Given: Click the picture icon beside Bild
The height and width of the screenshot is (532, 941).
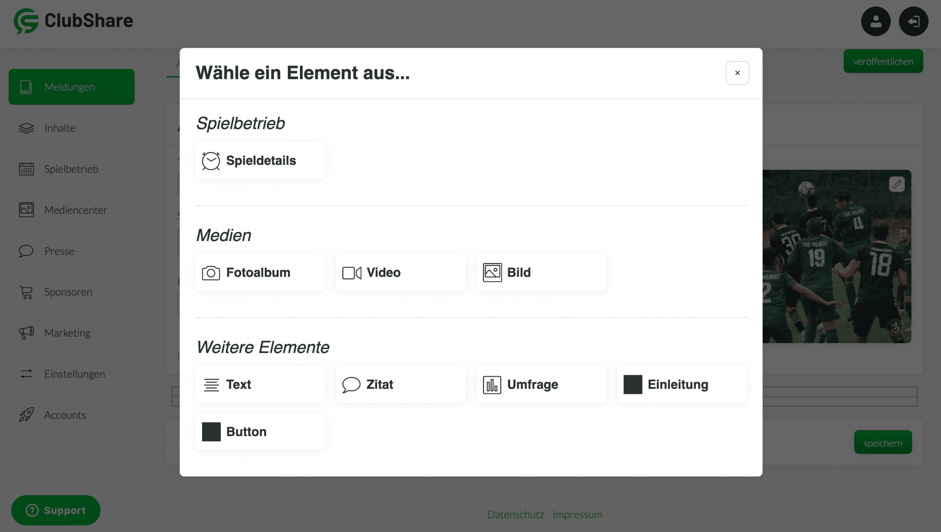Looking at the screenshot, I should 492,273.
